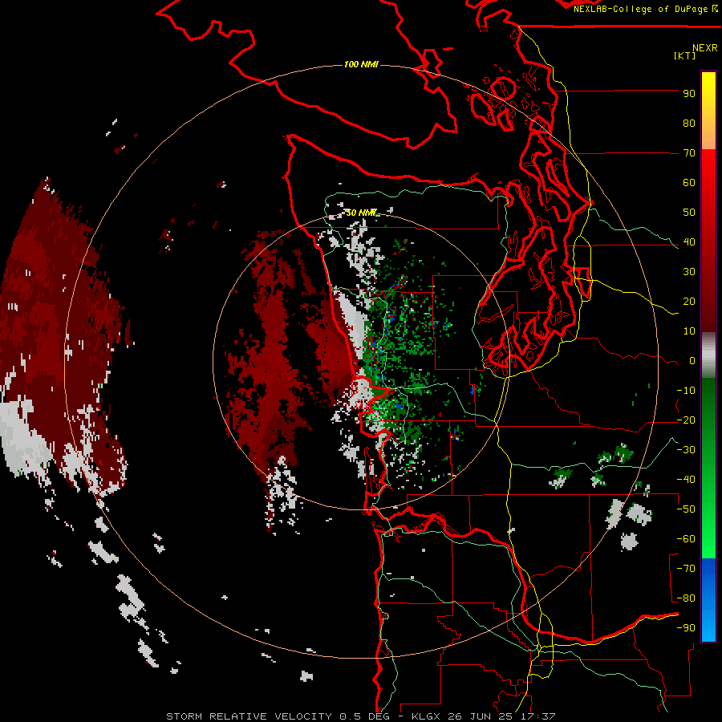This screenshot has width=722, height=722.
Task: Click the yellow-orange band of color scale
Action: pyautogui.click(x=708, y=111)
